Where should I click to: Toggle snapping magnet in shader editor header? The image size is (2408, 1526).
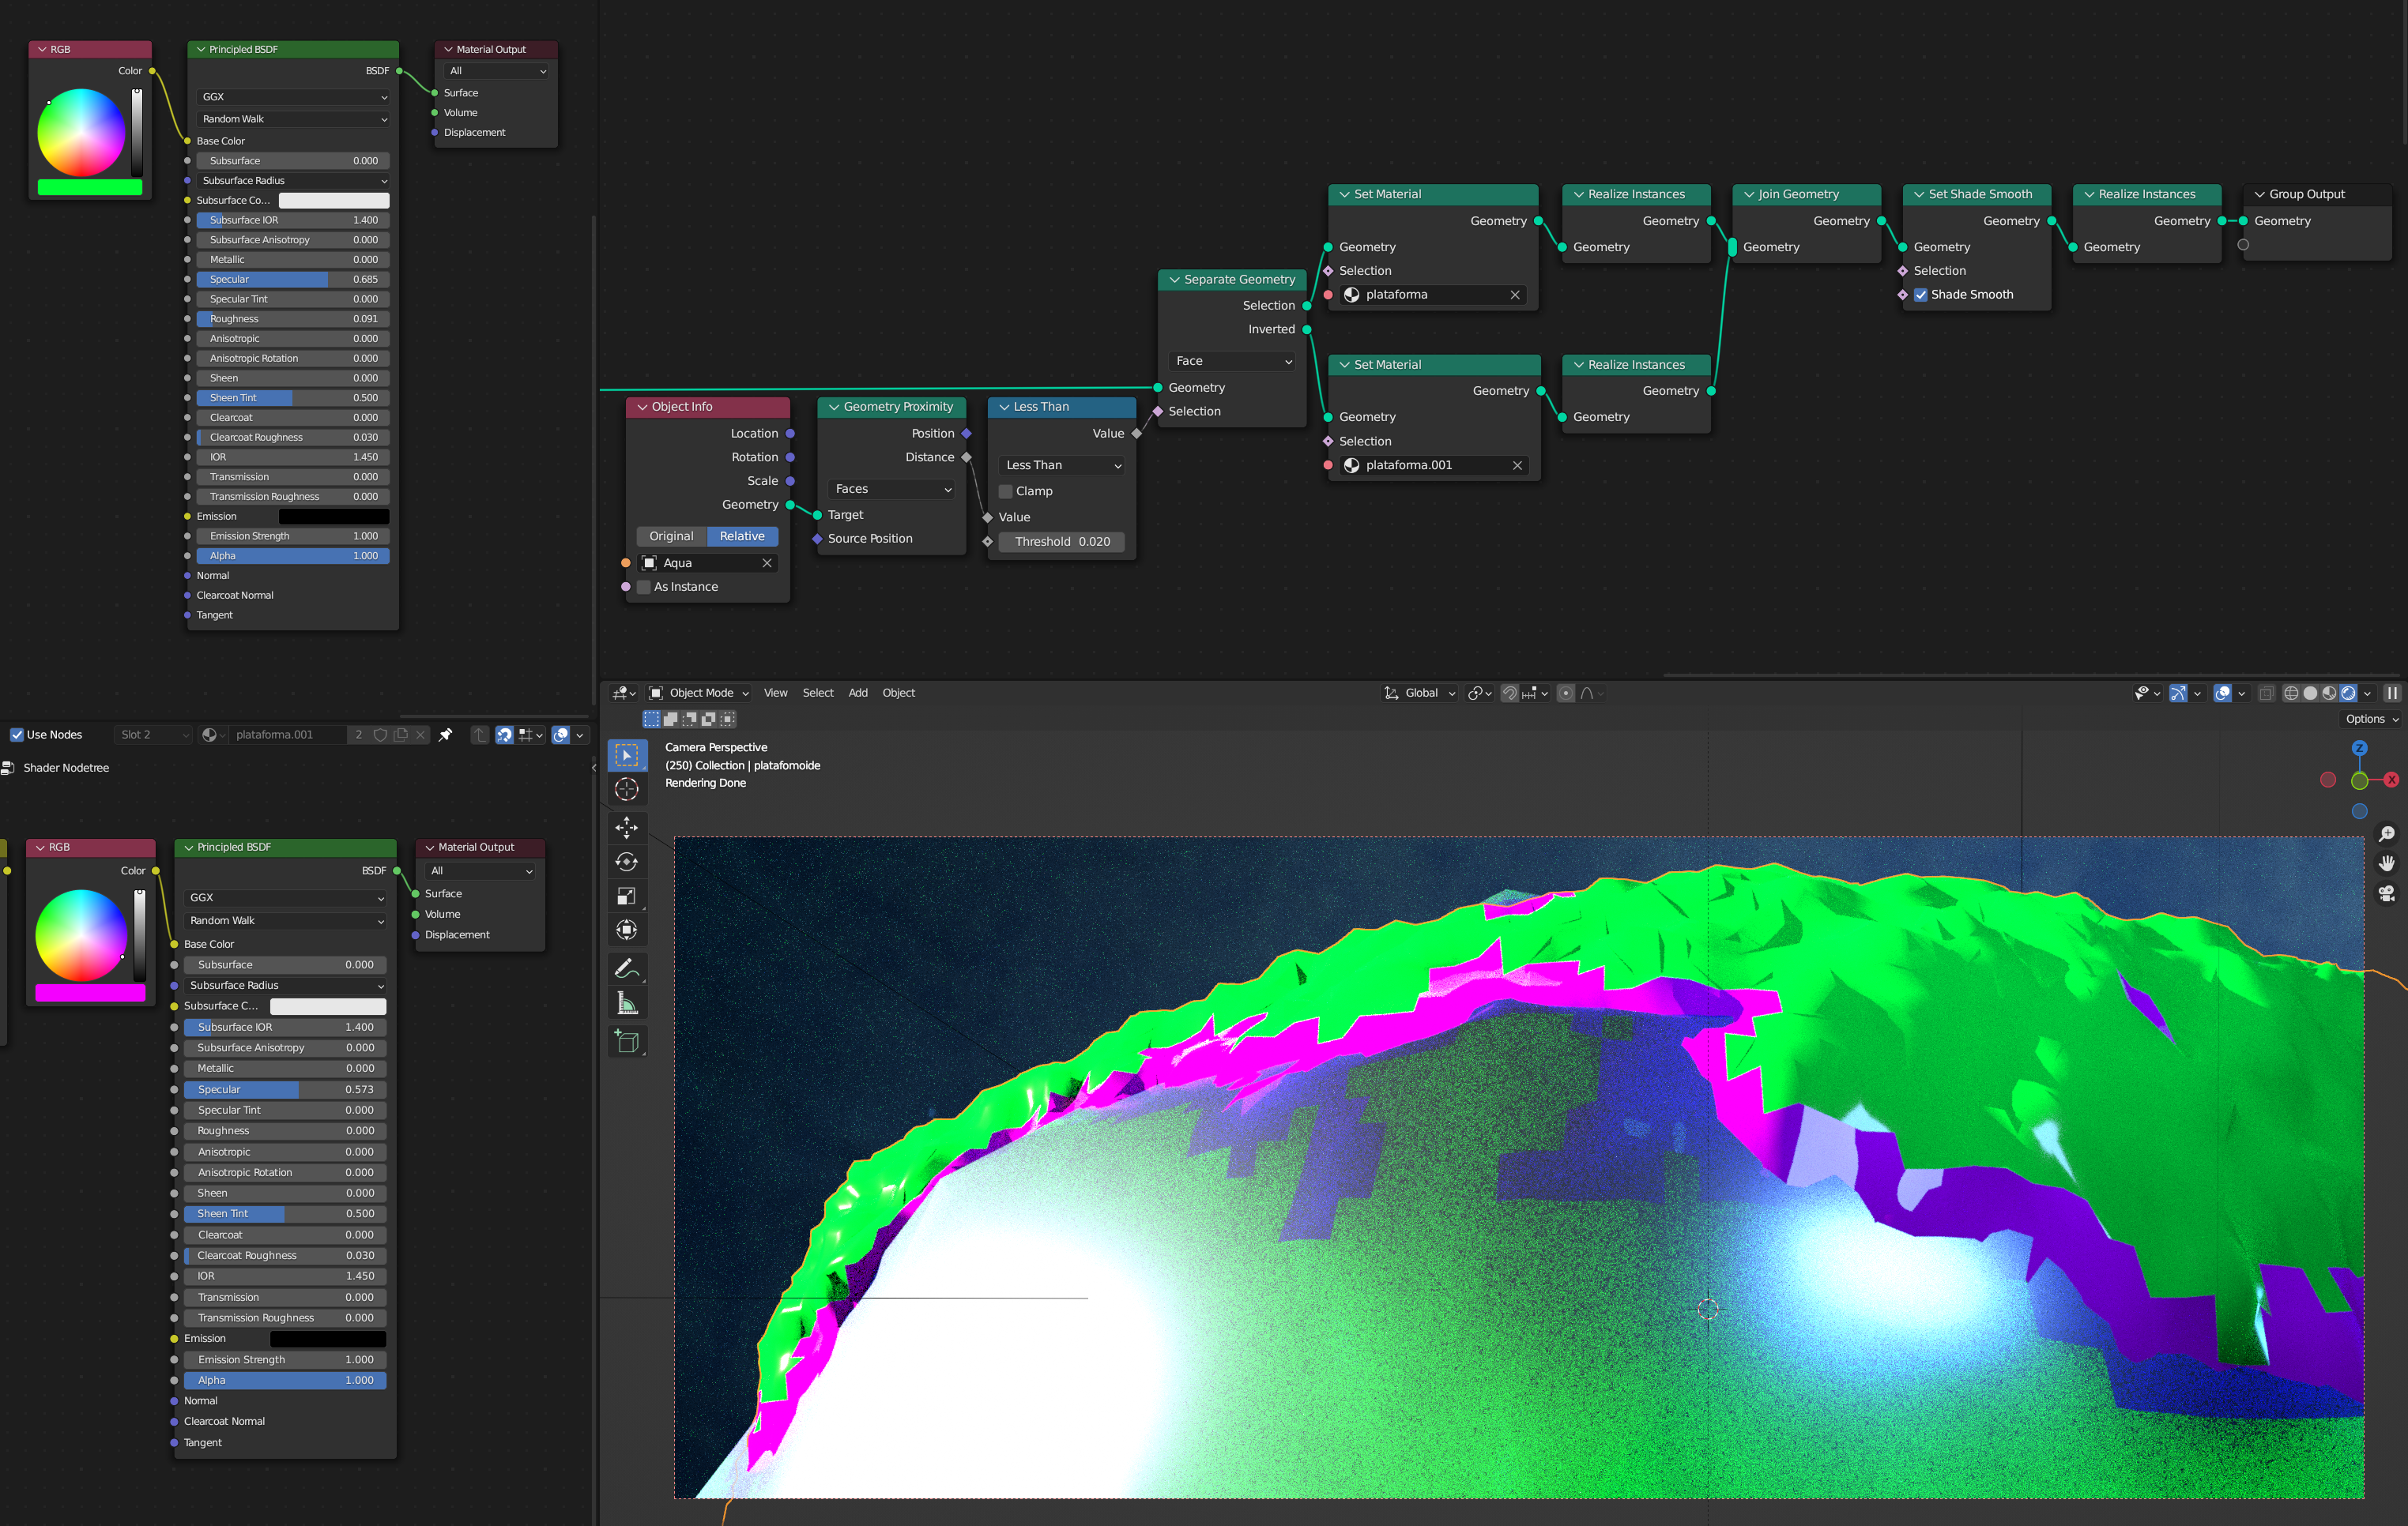tap(504, 735)
